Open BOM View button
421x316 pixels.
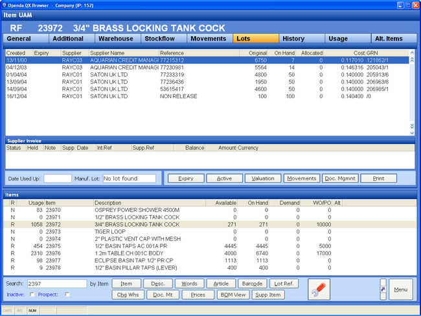[x=233, y=295]
